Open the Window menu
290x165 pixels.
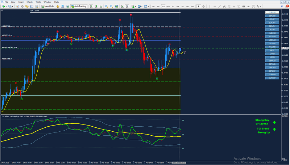47,2
